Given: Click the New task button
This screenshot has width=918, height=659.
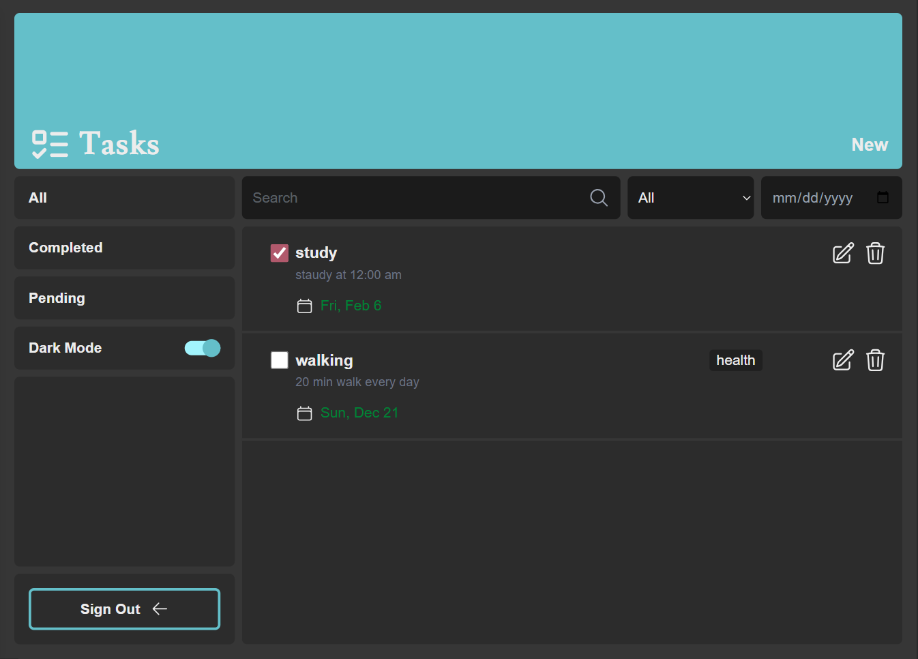Looking at the screenshot, I should point(869,145).
